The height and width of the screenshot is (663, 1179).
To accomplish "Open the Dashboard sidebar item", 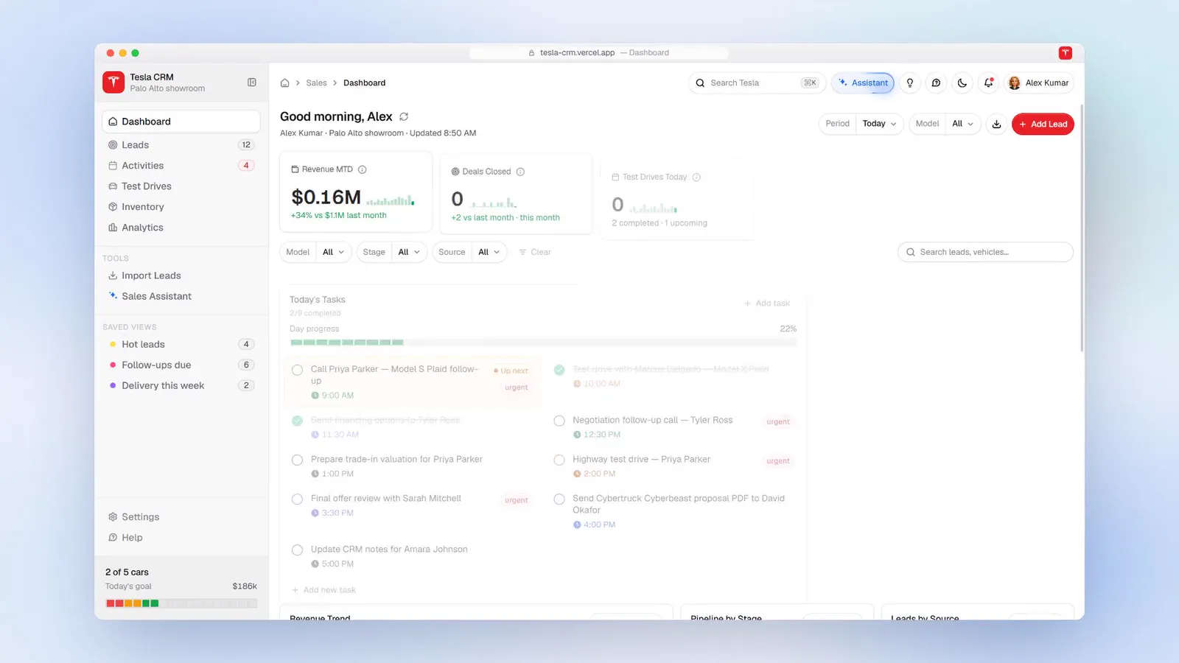I will [181, 122].
